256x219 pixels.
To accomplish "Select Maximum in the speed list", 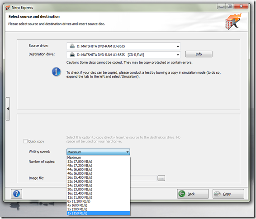I will coord(98,157).
